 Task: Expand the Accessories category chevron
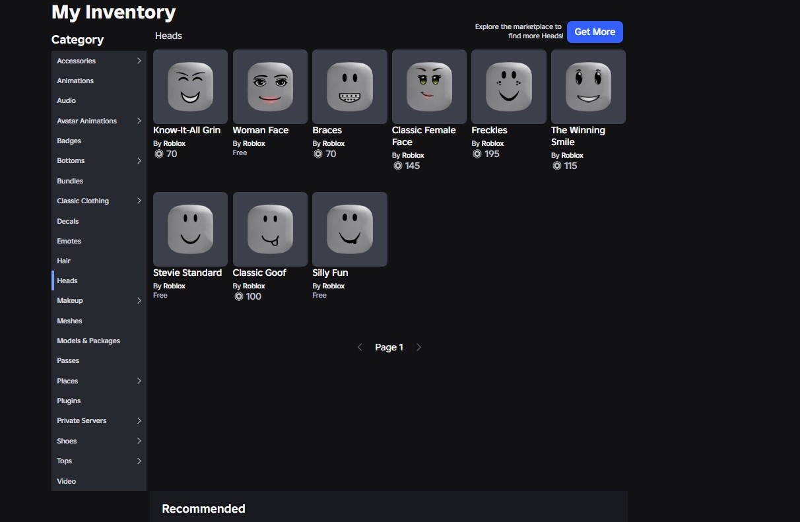tap(139, 61)
